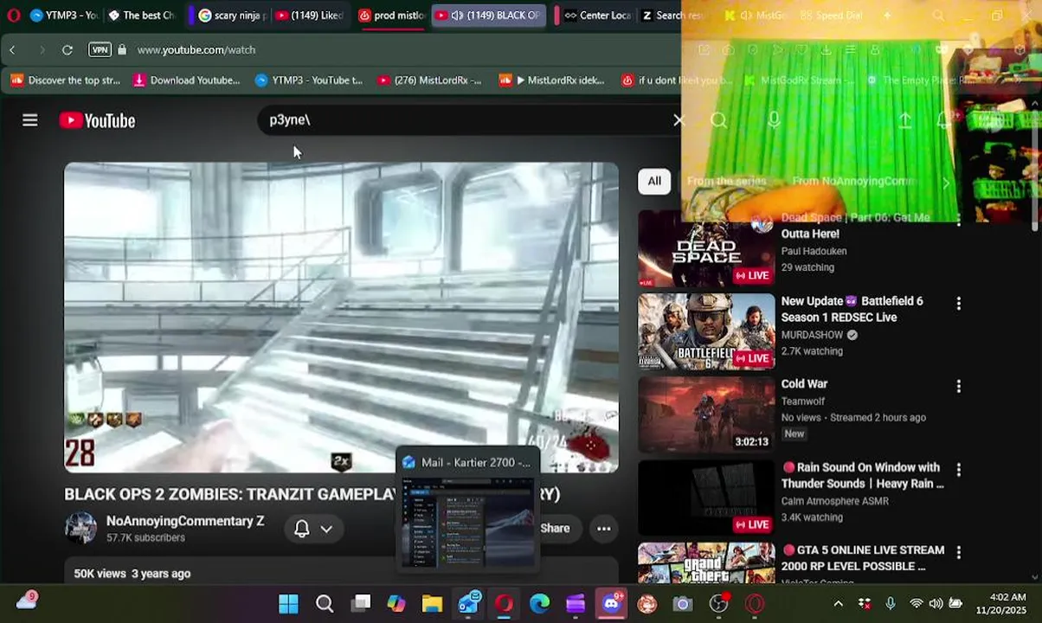This screenshot has width=1042, height=623.
Task: Open weather widget on taskbar
Action: coord(27,601)
